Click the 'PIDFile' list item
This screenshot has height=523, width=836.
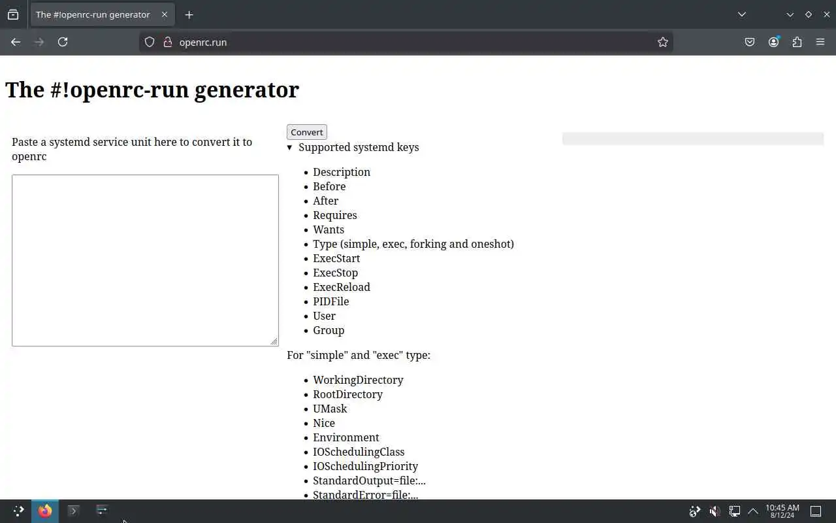pyautogui.click(x=331, y=301)
